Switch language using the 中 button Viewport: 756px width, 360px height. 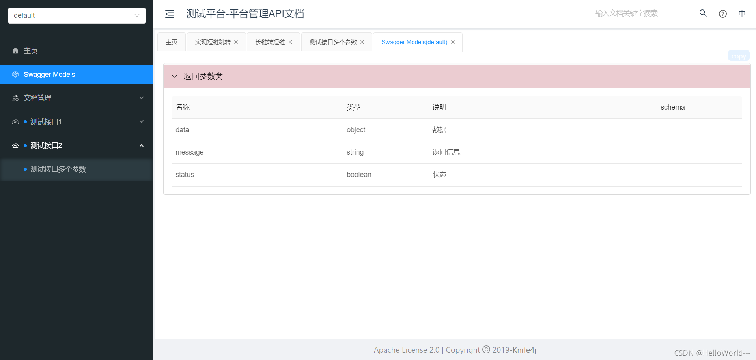pyautogui.click(x=742, y=13)
